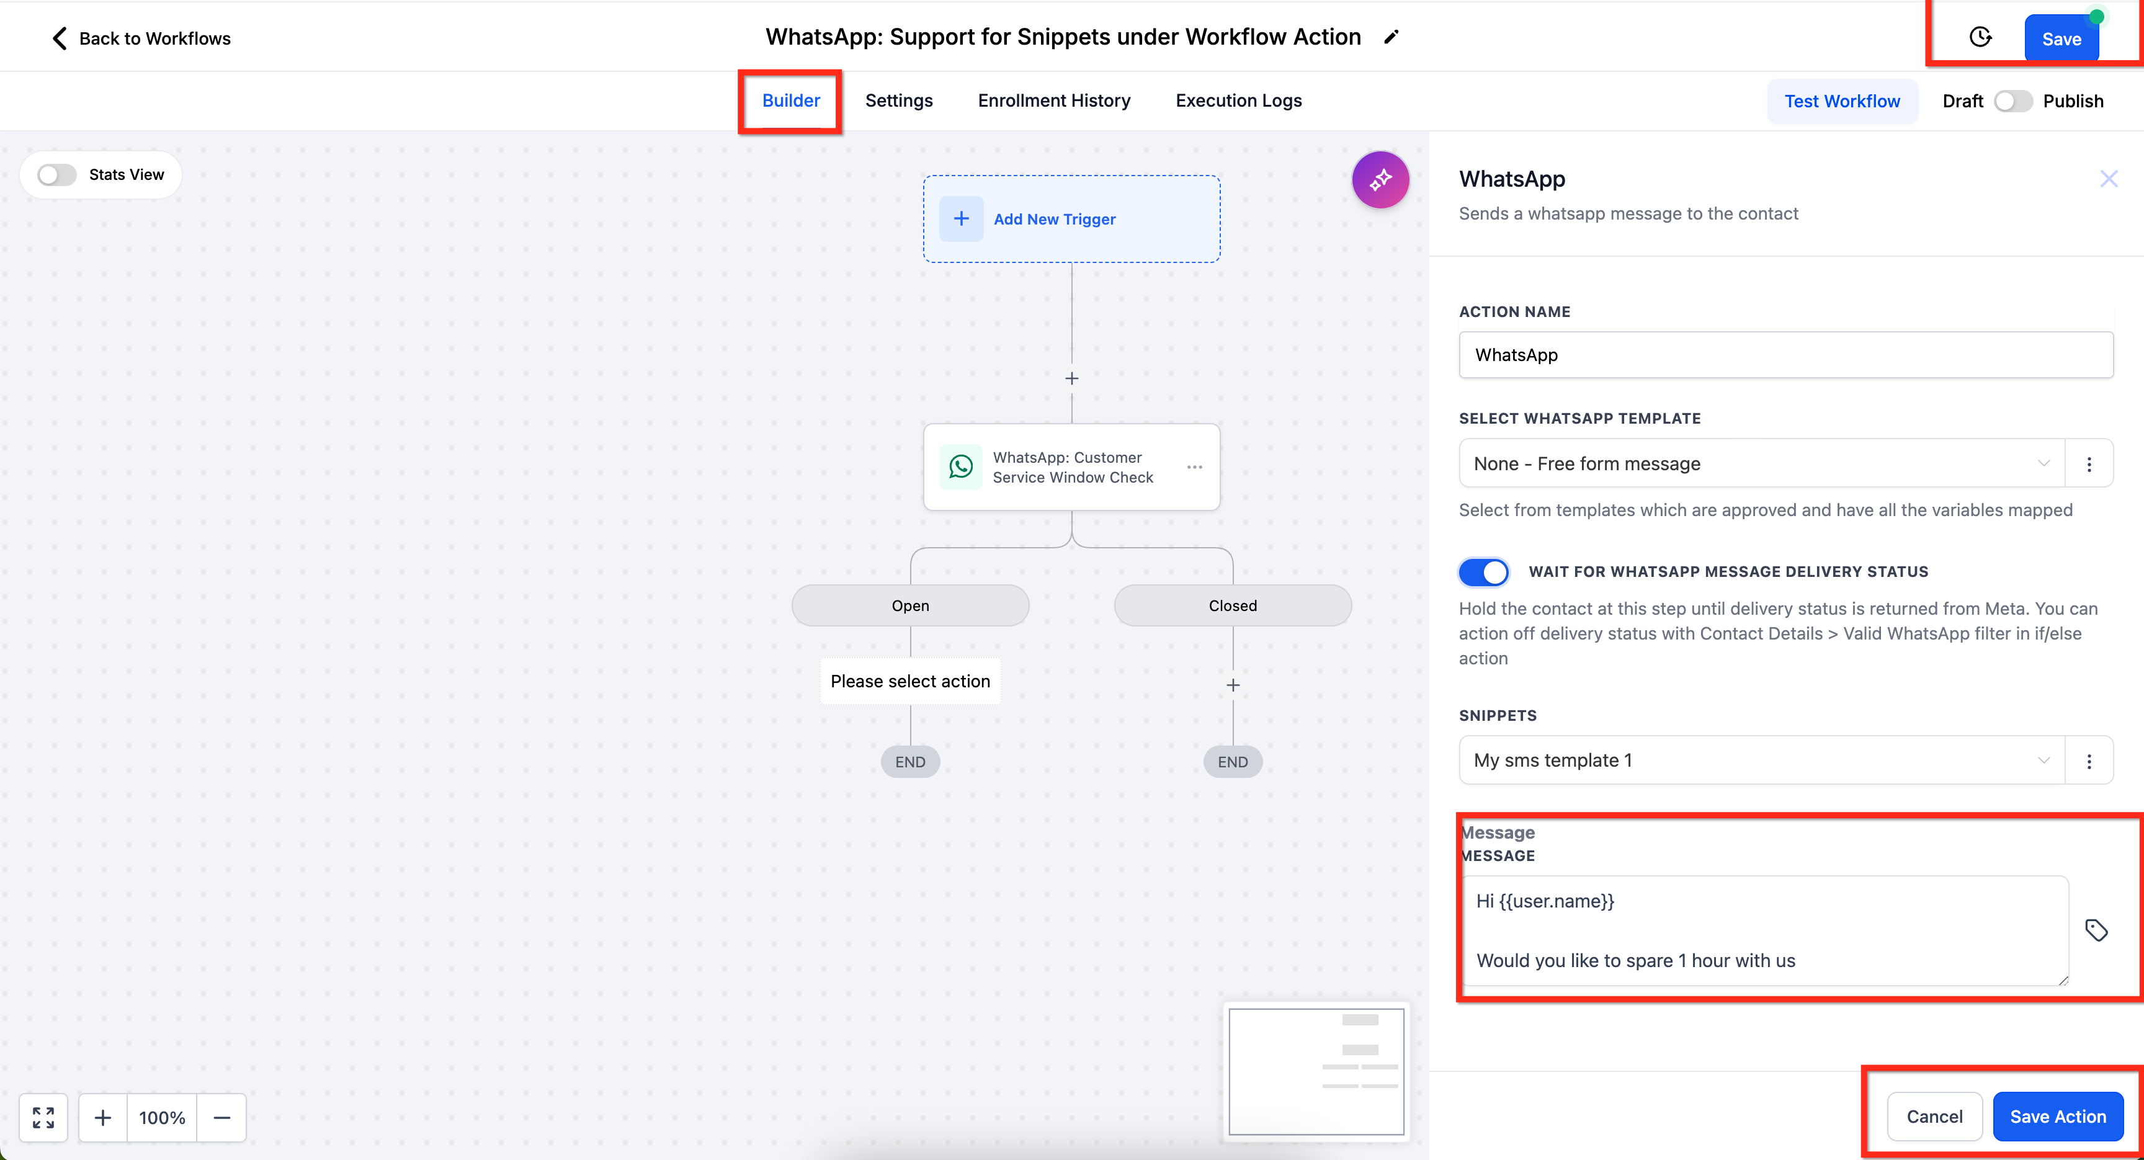
Task: Click plus under Closed branch
Action: click(x=1233, y=685)
